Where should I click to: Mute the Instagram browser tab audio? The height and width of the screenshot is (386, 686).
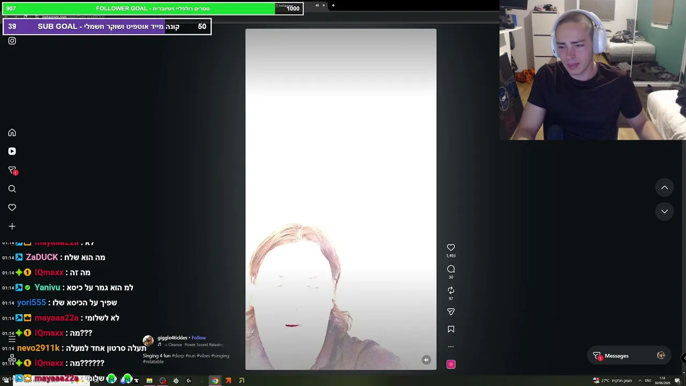pos(317,5)
